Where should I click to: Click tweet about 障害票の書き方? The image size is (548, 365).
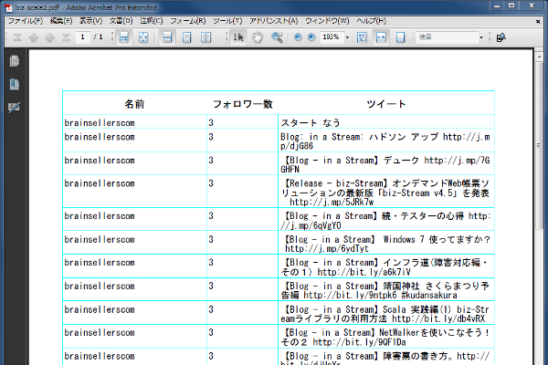pyautogui.click(x=385, y=358)
